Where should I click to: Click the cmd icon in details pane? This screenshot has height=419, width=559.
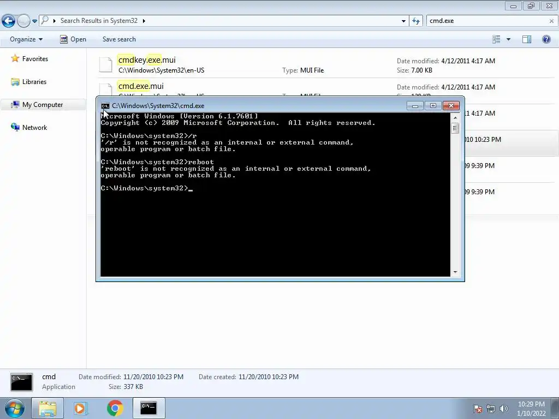coord(21,382)
